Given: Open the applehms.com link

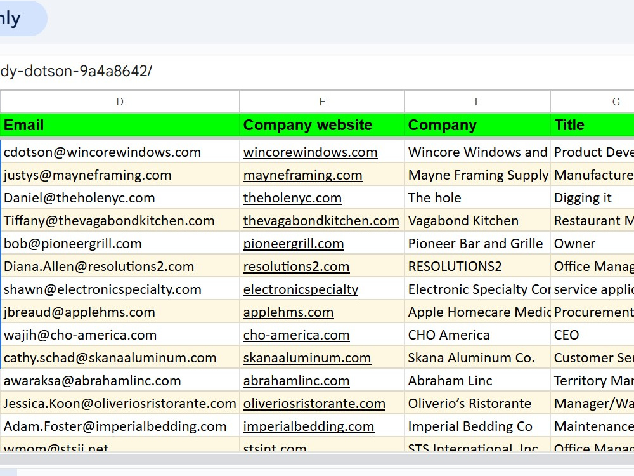Looking at the screenshot, I should click(288, 312).
